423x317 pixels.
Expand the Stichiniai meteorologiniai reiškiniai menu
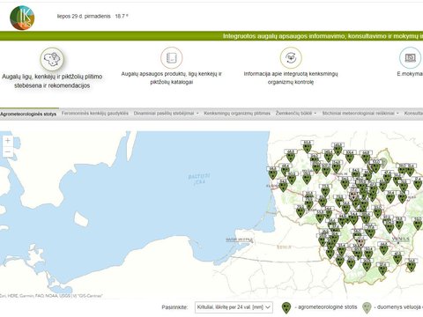[x=360, y=114]
